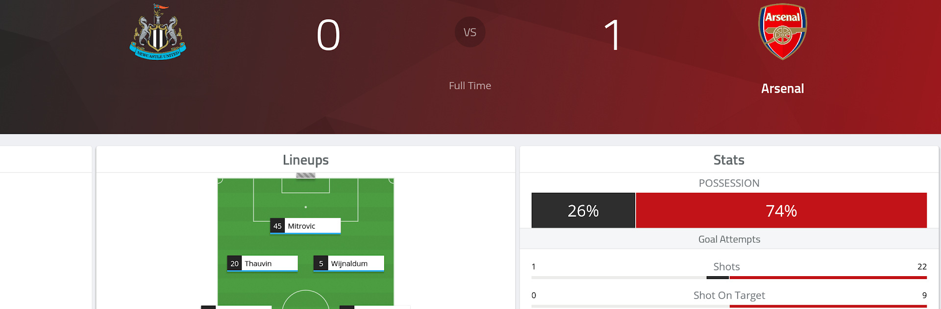
Task: Select player Mitrovic on the pitch
Action: [305, 226]
